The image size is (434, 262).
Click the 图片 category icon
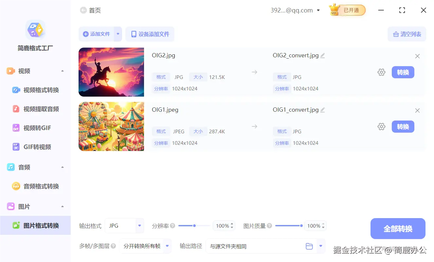tap(11, 207)
